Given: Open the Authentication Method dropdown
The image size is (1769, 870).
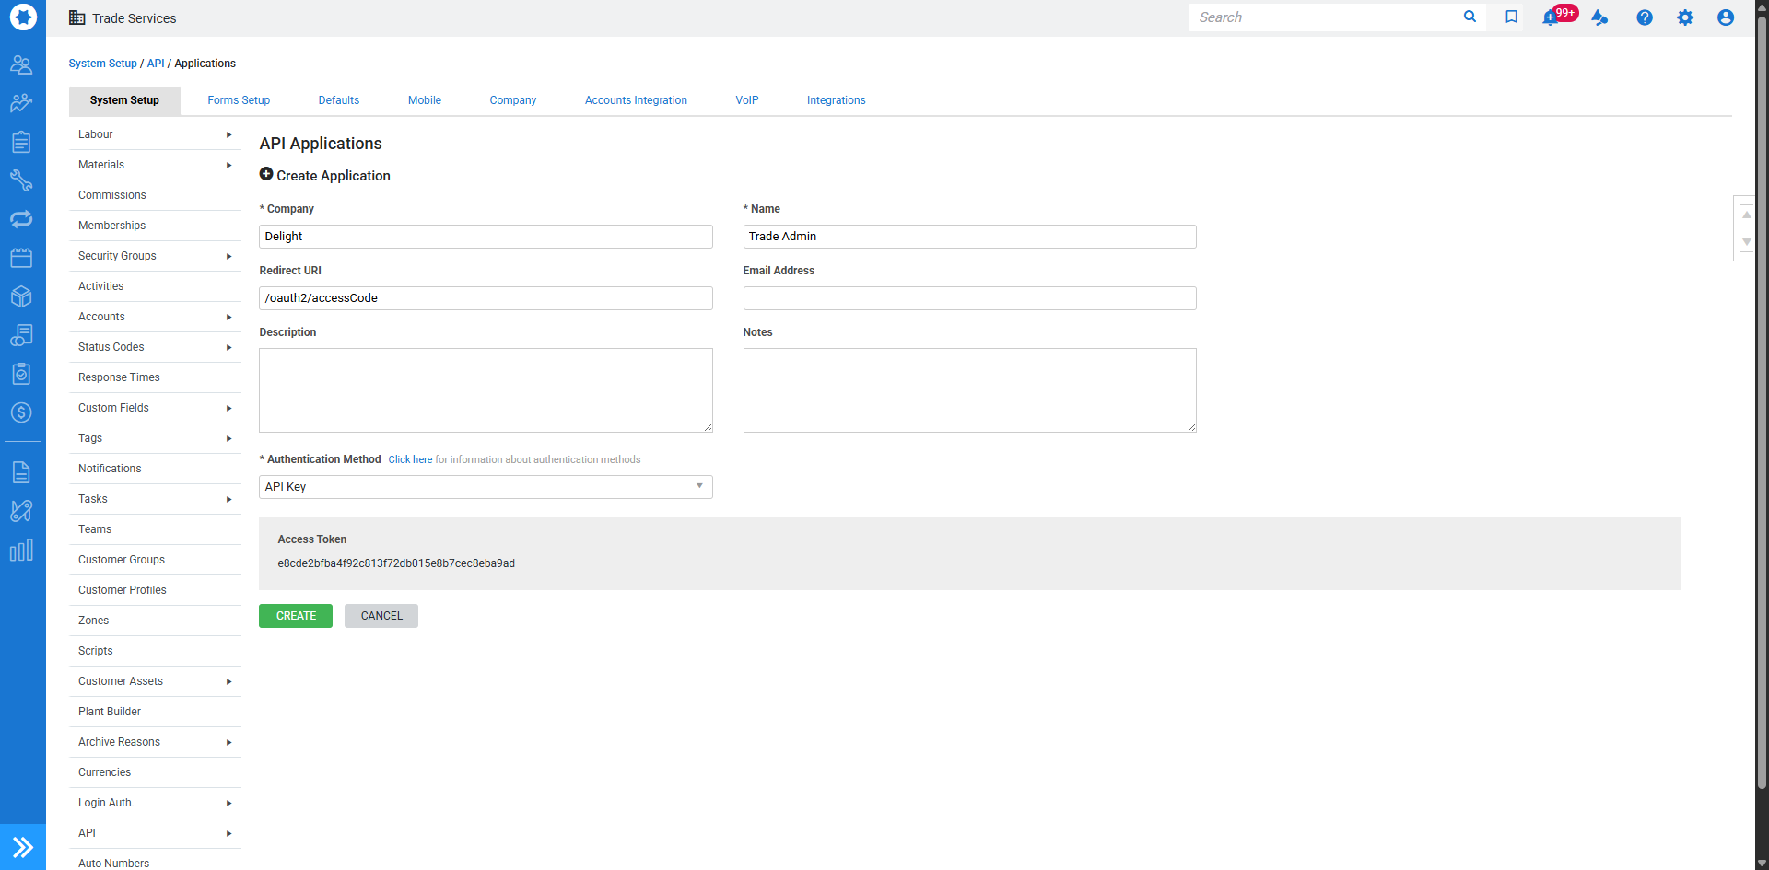Looking at the screenshot, I should 486,487.
